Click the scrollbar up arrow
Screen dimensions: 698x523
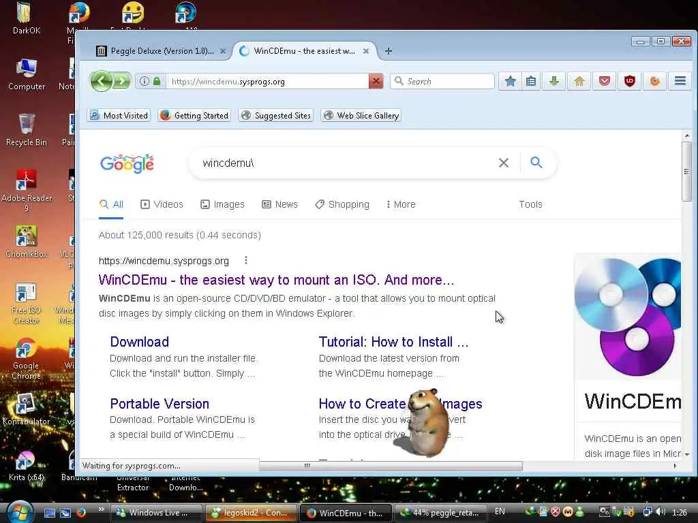click(686, 136)
